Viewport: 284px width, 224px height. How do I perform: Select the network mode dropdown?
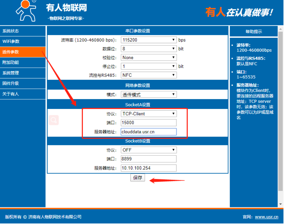point(149,95)
